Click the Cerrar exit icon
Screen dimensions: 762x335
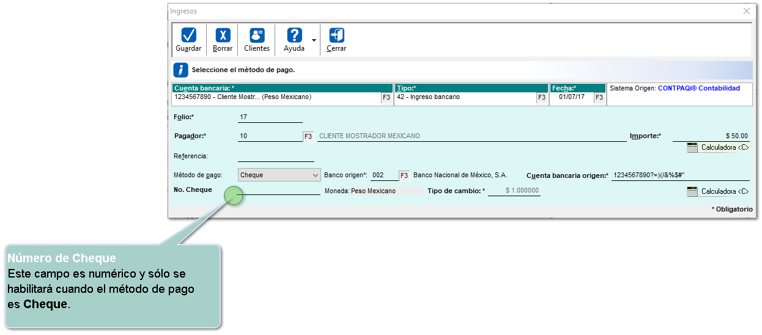(336, 36)
